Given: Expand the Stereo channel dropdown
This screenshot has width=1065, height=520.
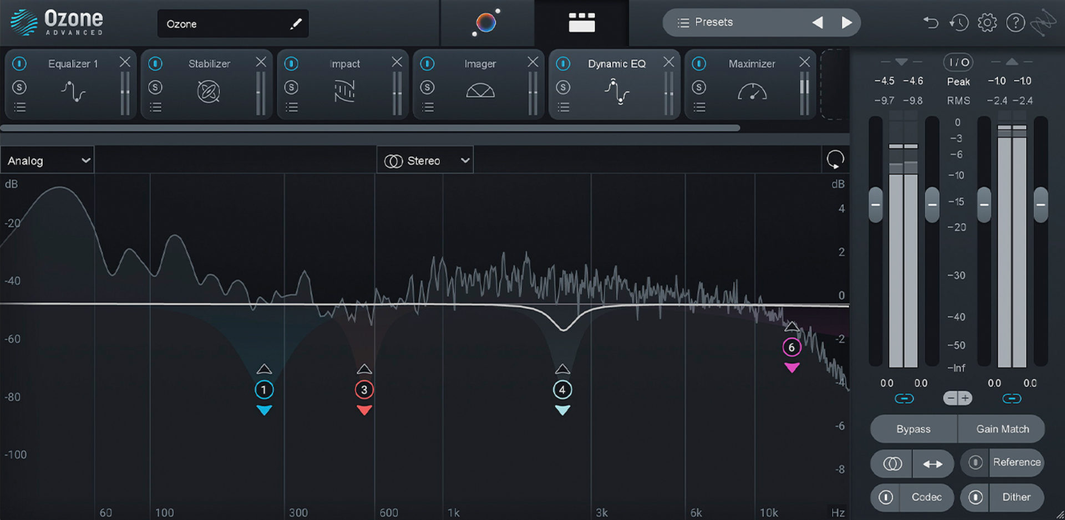Looking at the screenshot, I should coord(425,160).
